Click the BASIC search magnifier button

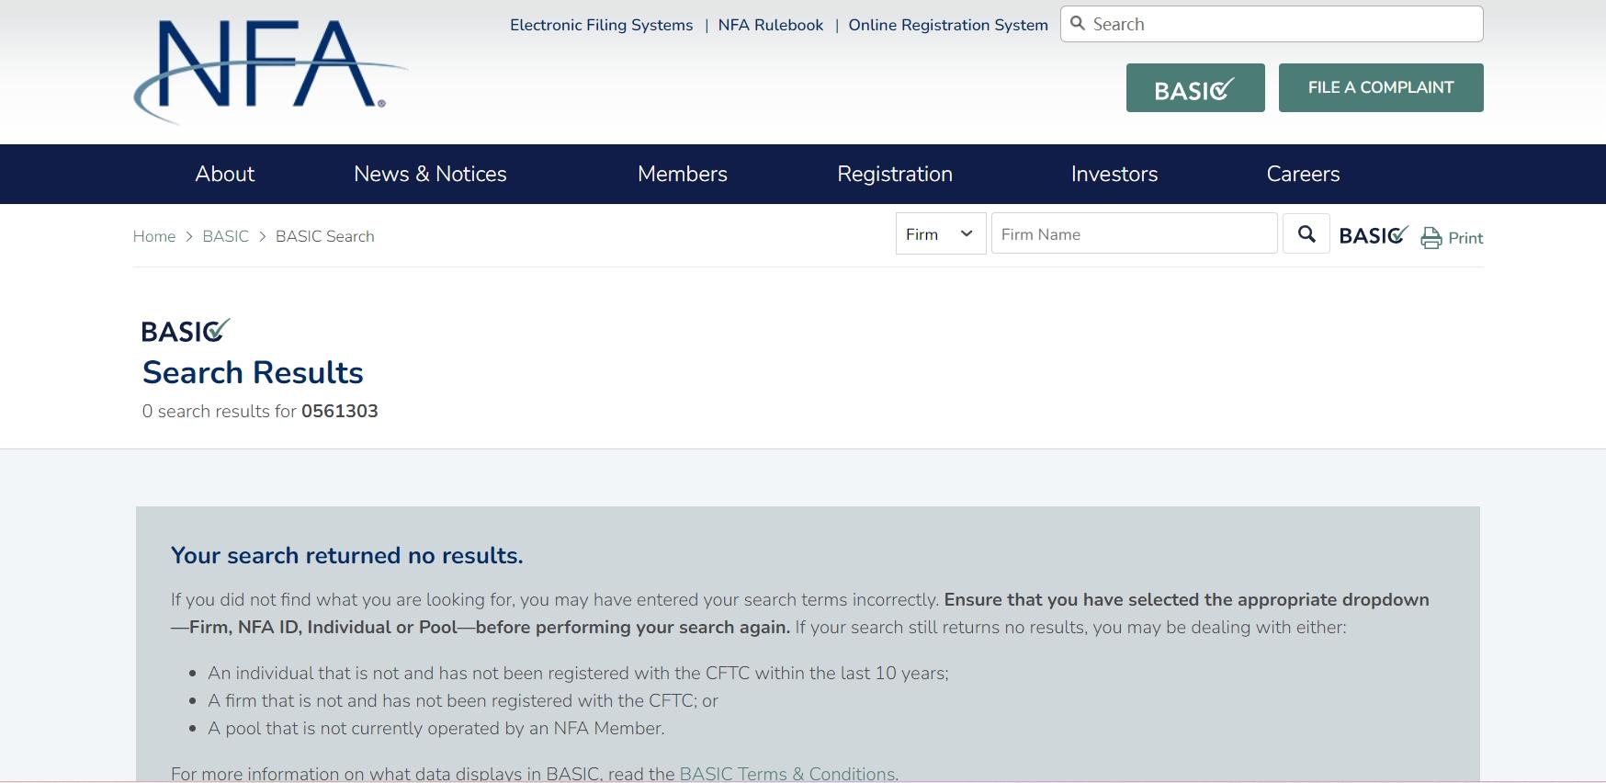coord(1306,234)
